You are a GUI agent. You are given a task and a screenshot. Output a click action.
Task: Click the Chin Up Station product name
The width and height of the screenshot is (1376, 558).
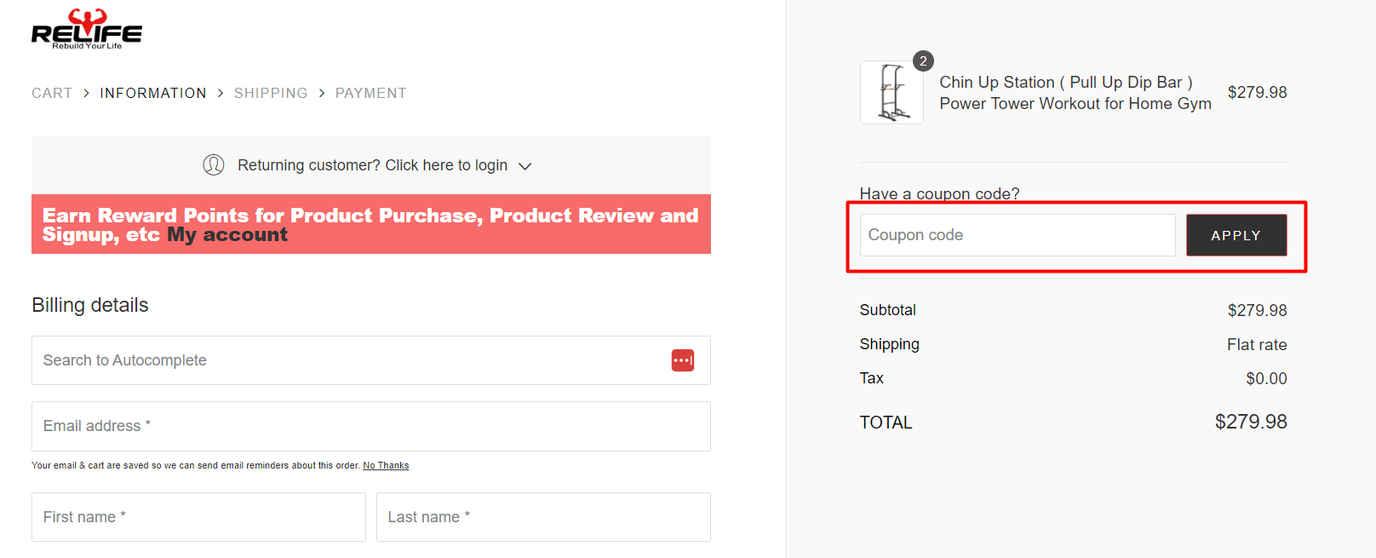click(1075, 93)
